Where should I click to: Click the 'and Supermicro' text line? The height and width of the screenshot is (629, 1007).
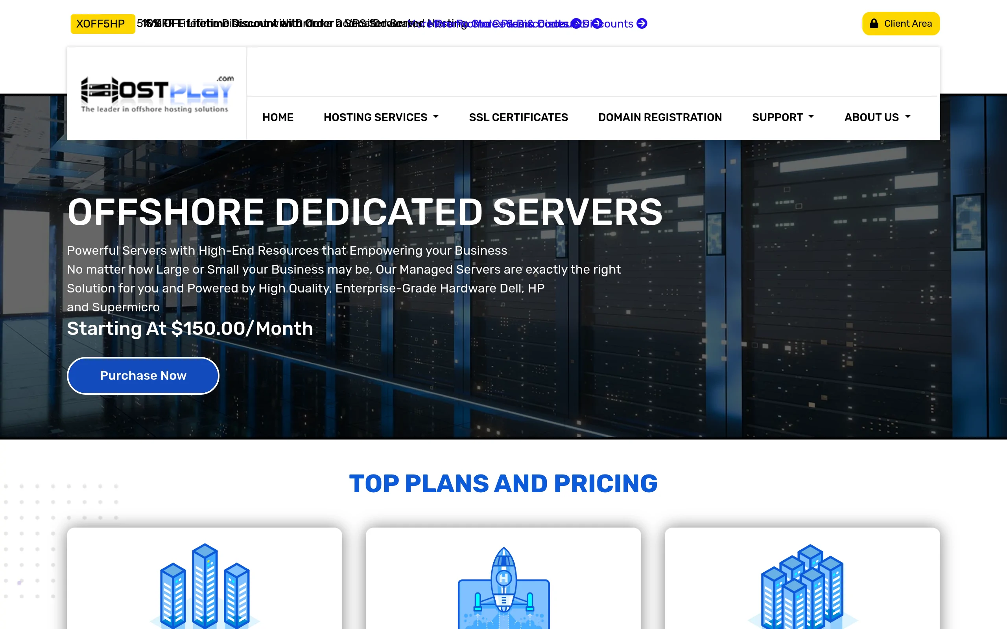click(113, 307)
